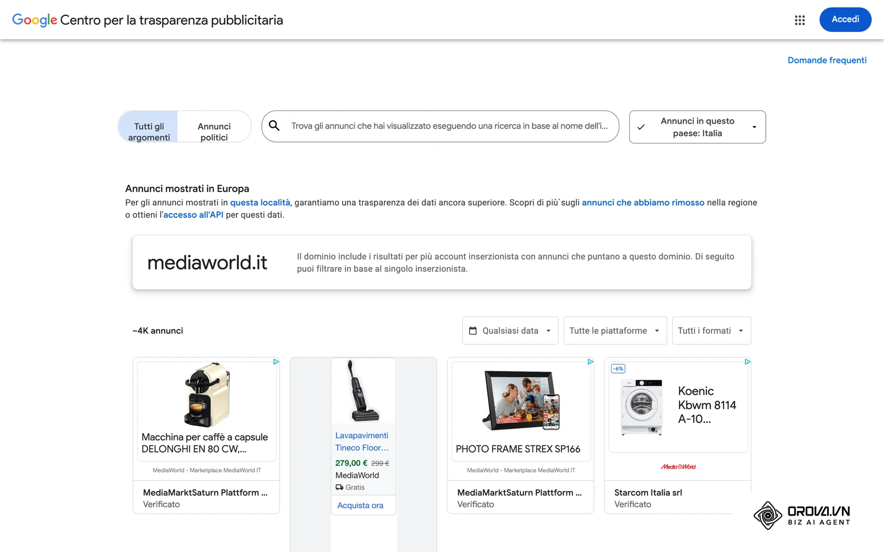
Task: Click the AdChoices icon on Koenic ad
Action: coord(747,362)
